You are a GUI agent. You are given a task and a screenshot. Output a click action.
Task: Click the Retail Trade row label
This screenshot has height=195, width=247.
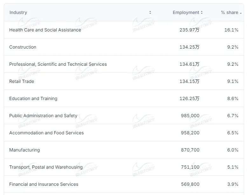pyautogui.click(x=22, y=81)
